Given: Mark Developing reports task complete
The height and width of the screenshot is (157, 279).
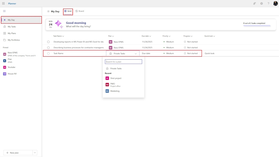Looking at the screenshot, I should coord(48,42).
